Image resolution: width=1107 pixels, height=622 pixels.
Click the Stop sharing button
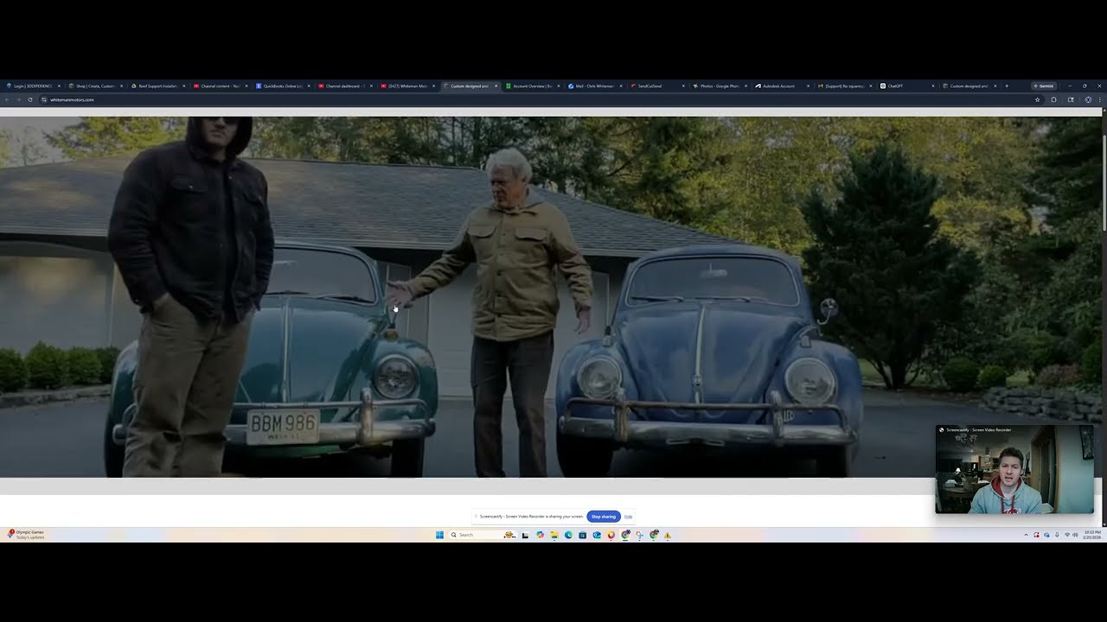tap(604, 517)
